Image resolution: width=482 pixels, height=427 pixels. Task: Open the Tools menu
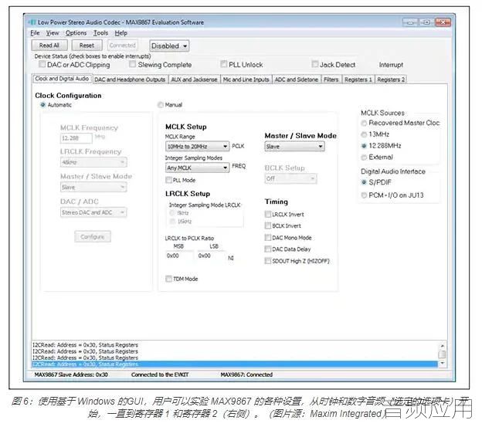[x=101, y=33]
